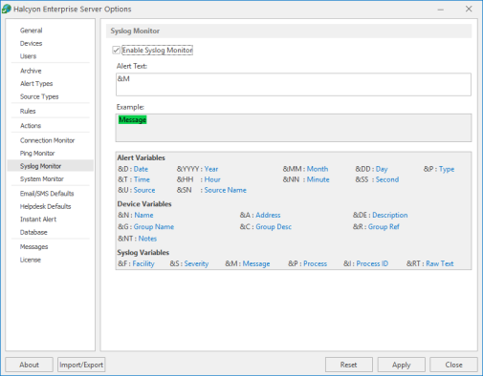Screen dimensions: 483x376
Task: Insert the &DD Day variable
Action: pyautogui.click(x=382, y=169)
